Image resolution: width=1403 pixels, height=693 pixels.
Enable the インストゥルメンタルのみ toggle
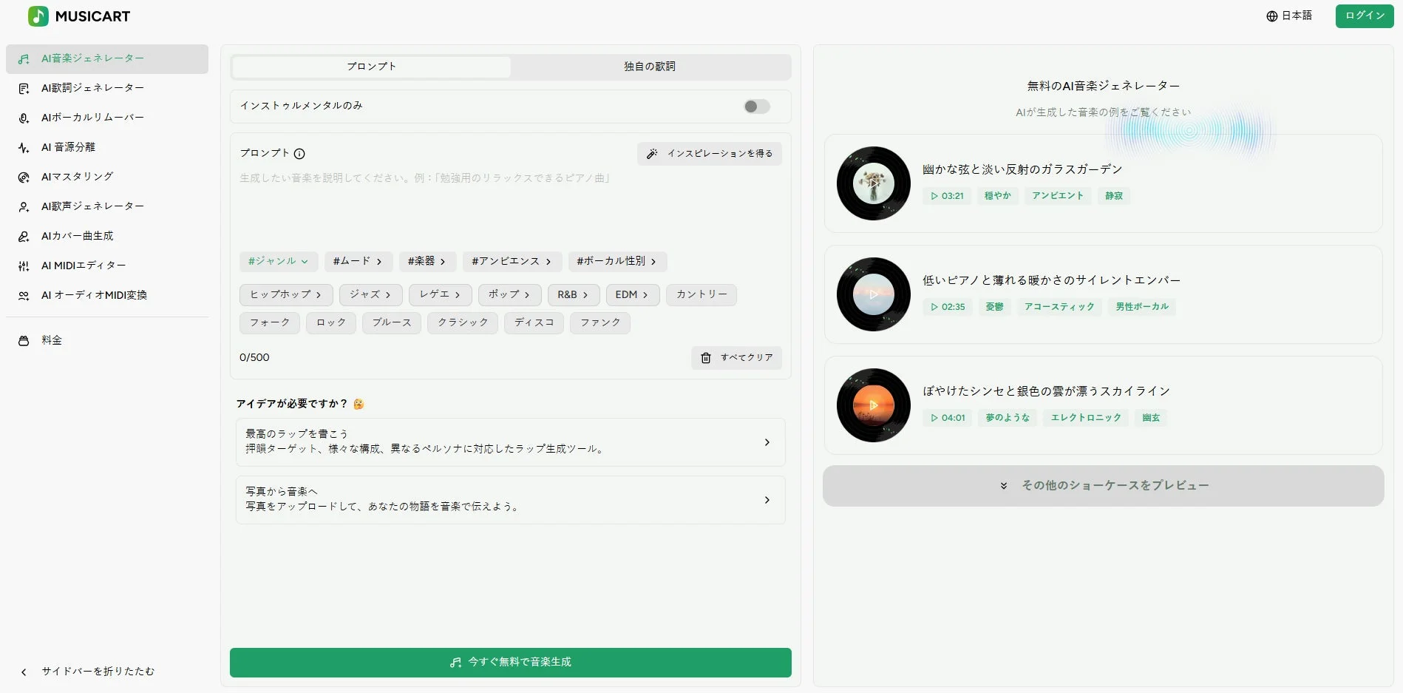(x=755, y=106)
